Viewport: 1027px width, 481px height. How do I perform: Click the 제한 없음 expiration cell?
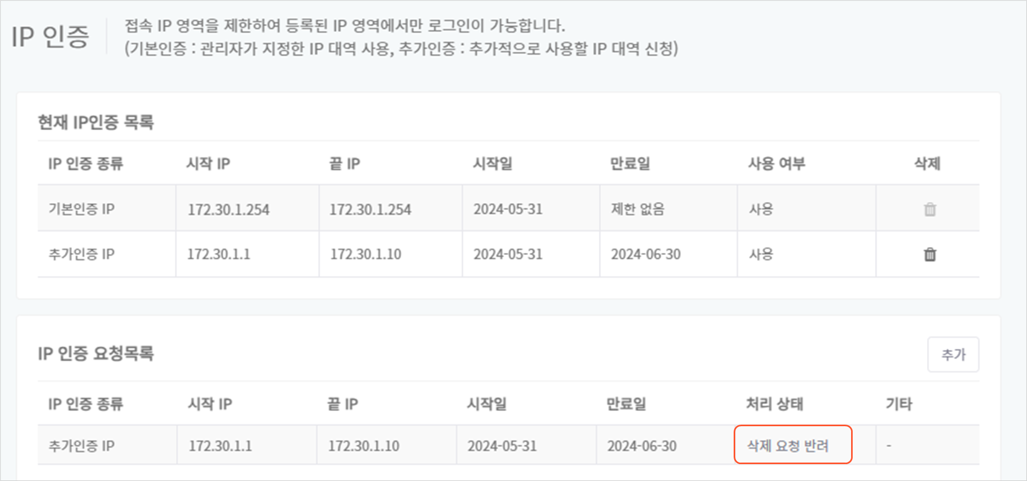638,209
